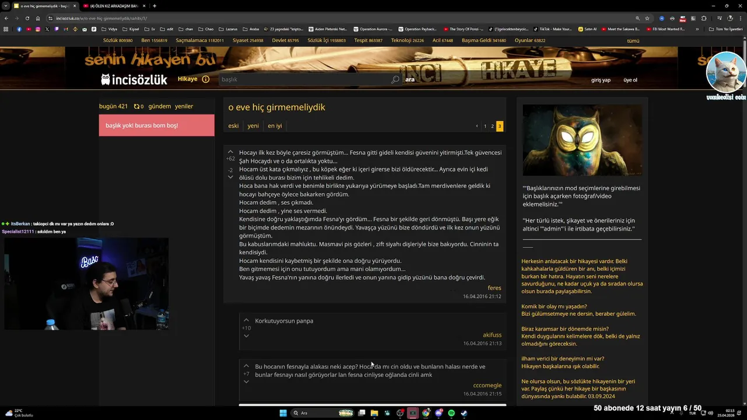747x420 pixels.
Task: Go to page 2 of entries
Action: pos(492,126)
